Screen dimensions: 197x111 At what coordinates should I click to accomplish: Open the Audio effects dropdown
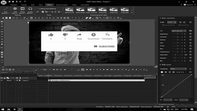[x=30, y=10]
